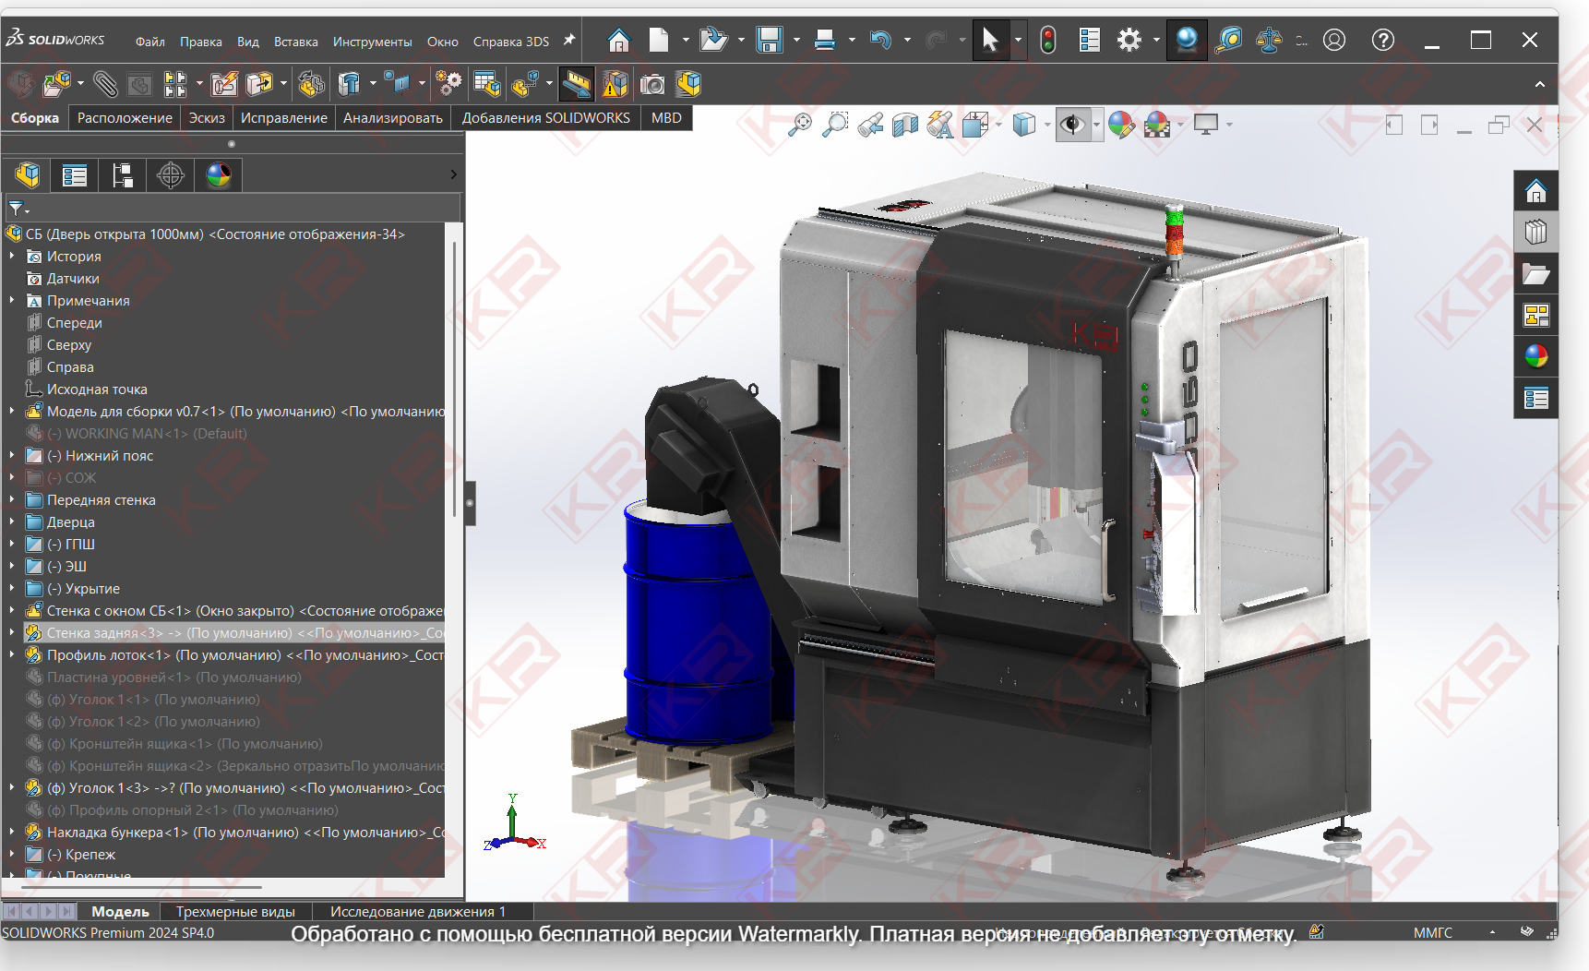Open Assembly Features tool
This screenshot has height=971, width=1589.
349,84
